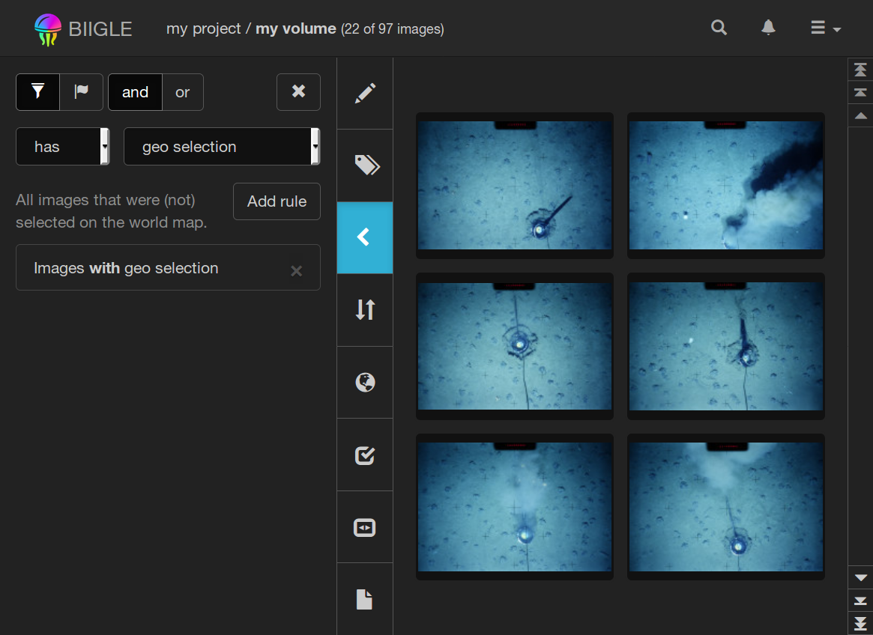Open the globe geo map icon

(365, 383)
